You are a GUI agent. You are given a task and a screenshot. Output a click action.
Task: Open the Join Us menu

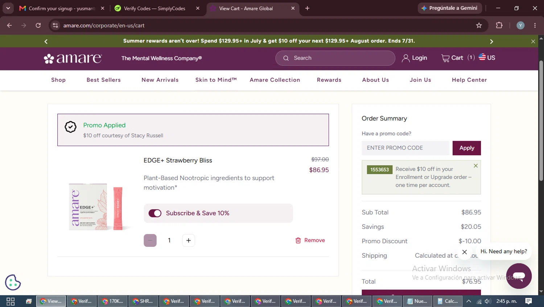(420, 80)
